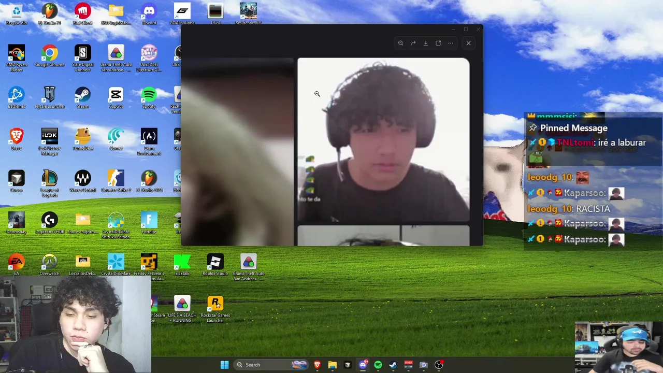The height and width of the screenshot is (373, 663).
Task: Launch Fortnite desktop shortcut
Action: pyautogui.click(x=149, y=223)
